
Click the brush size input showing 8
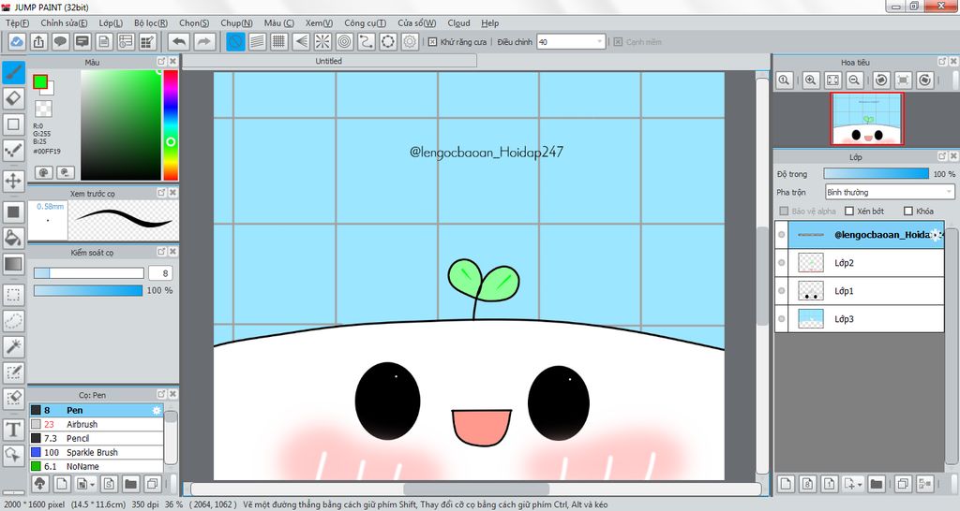160,273
